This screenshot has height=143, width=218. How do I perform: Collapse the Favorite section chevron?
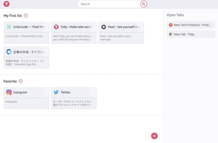[x=21, y=81]
